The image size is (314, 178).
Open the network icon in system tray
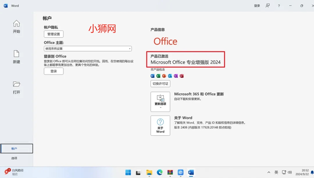[284, 172]
